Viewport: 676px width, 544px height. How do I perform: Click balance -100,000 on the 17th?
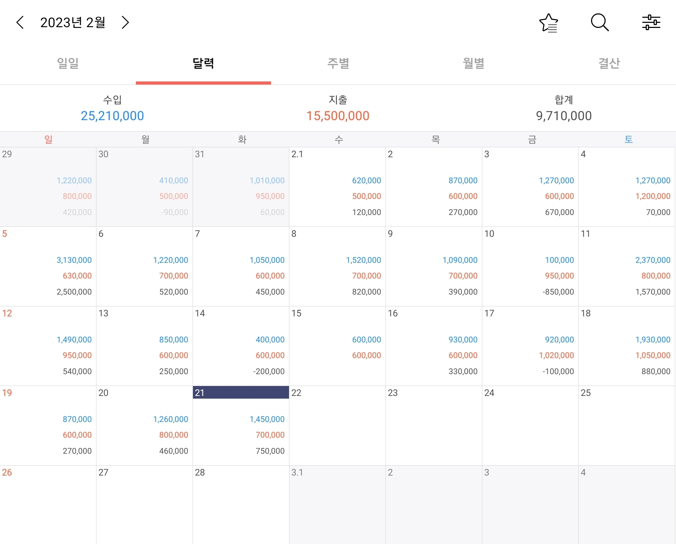pos(558,371)
